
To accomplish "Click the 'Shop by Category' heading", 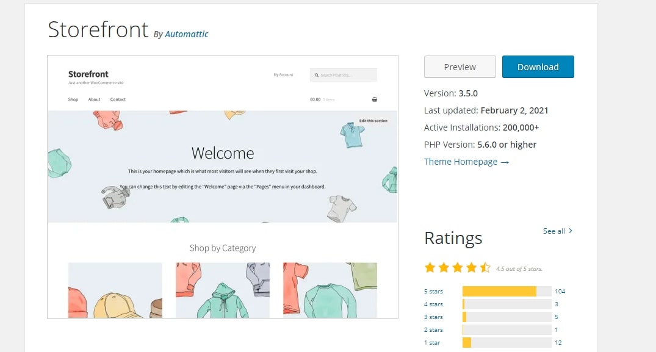I will click(223, 248).
